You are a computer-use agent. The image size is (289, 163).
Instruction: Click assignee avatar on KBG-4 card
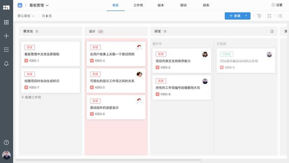(140, 48)
